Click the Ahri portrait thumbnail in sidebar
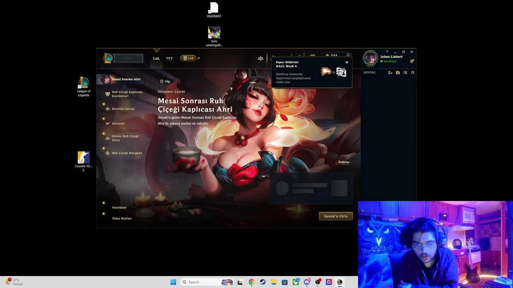 105,79
